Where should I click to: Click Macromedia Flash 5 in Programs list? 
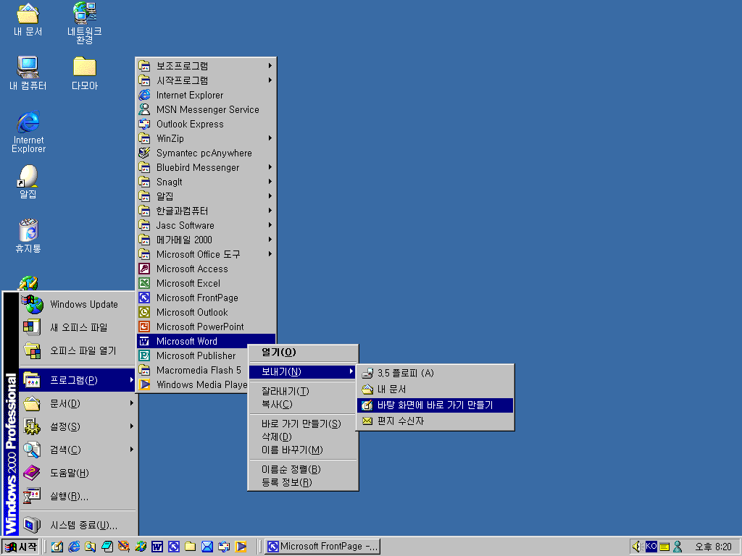(x=192, y=370)
